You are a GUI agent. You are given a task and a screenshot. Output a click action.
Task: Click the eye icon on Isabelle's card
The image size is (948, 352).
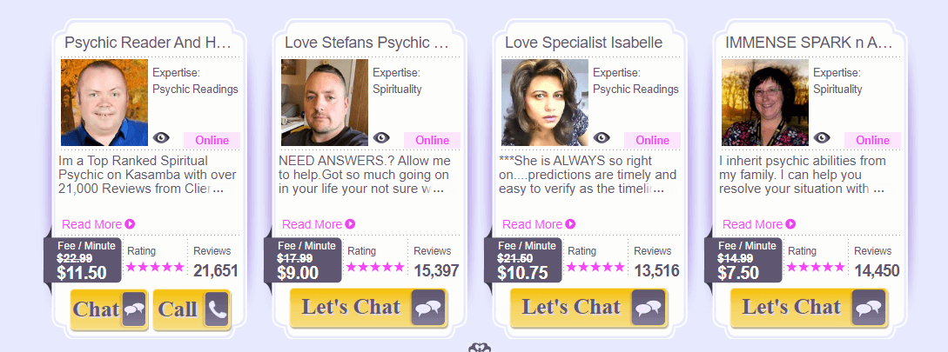tap(601, 137)
